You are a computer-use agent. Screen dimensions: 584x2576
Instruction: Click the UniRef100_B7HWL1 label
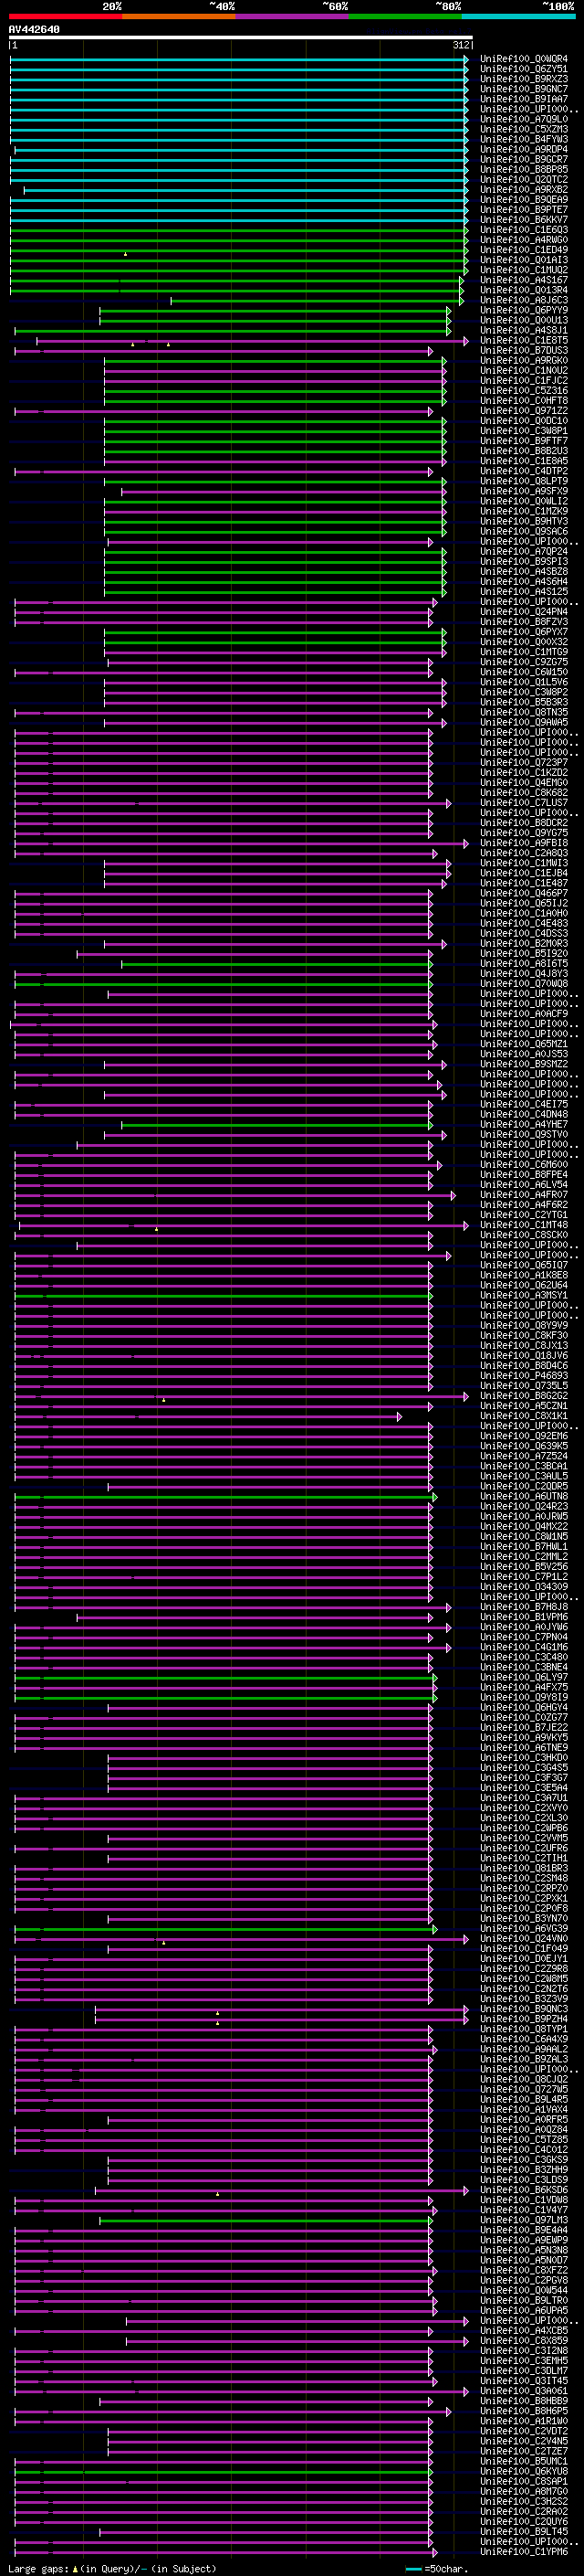pyautogui.click(x=524, y=1546)
